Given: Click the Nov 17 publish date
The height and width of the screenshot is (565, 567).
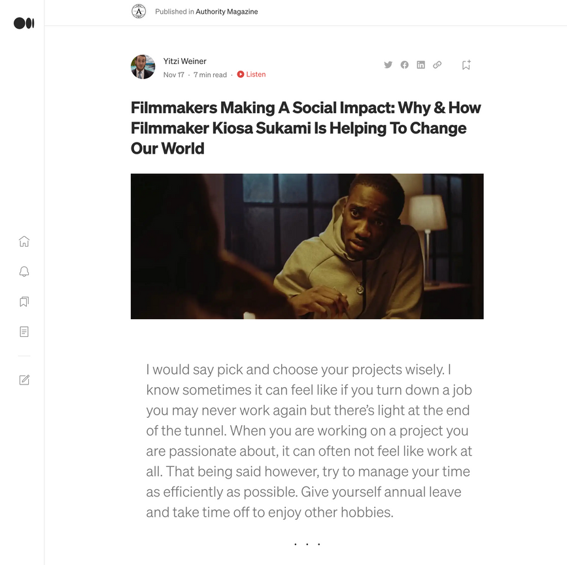Looking at the screenshot, I should coord(173,75).
